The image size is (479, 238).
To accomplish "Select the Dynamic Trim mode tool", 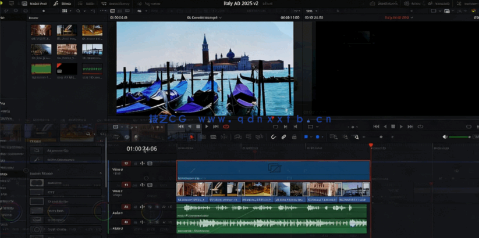I will [213, 137].
